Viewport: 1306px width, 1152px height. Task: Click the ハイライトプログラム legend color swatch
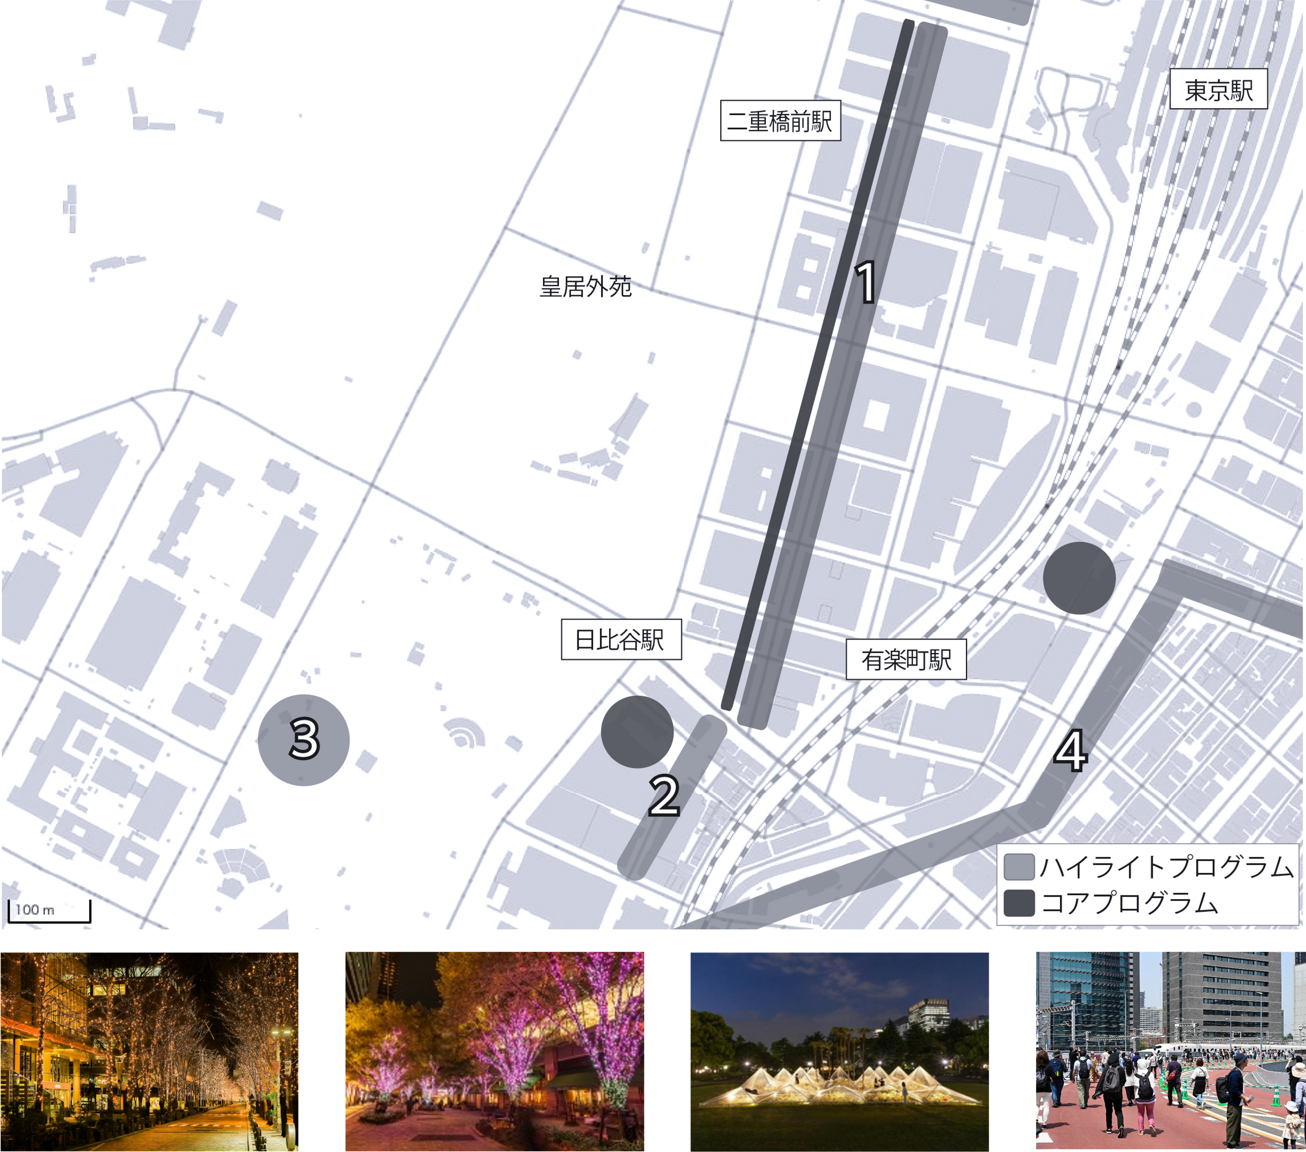point(1018,867)
